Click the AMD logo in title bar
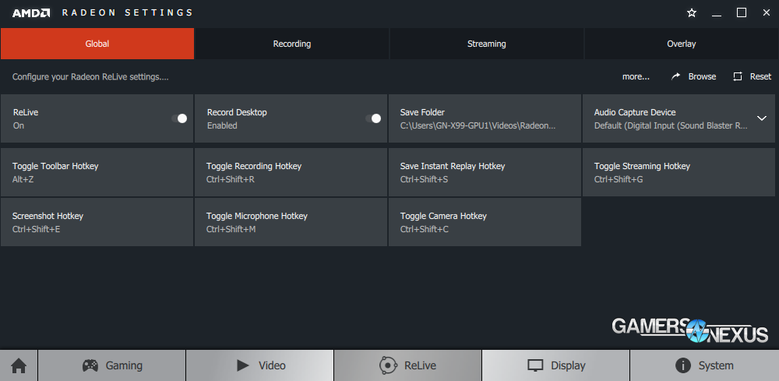Viewport: 779px width, 381px height. (x=31, y=13)
